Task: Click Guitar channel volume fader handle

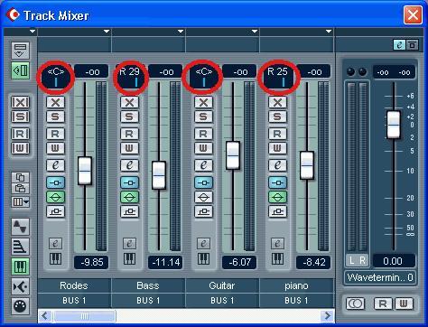Action: pos(233,155)
